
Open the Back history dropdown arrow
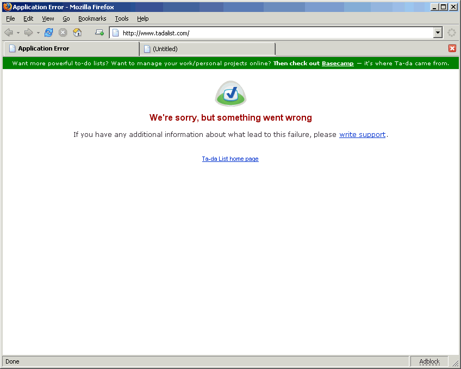(x=18, y=33)
